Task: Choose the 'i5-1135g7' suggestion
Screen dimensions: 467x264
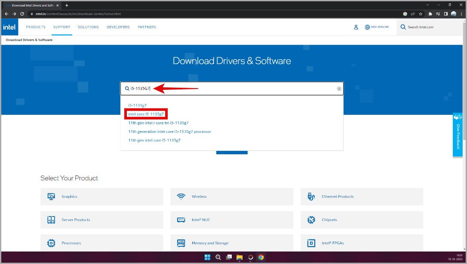Action: [137, 105]
